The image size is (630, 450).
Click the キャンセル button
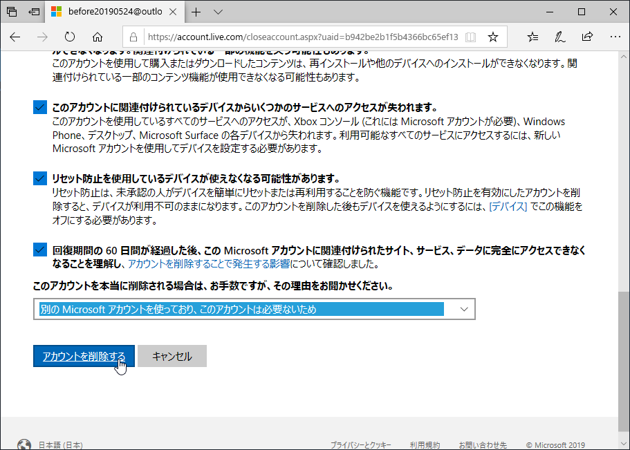coord(172,356)
